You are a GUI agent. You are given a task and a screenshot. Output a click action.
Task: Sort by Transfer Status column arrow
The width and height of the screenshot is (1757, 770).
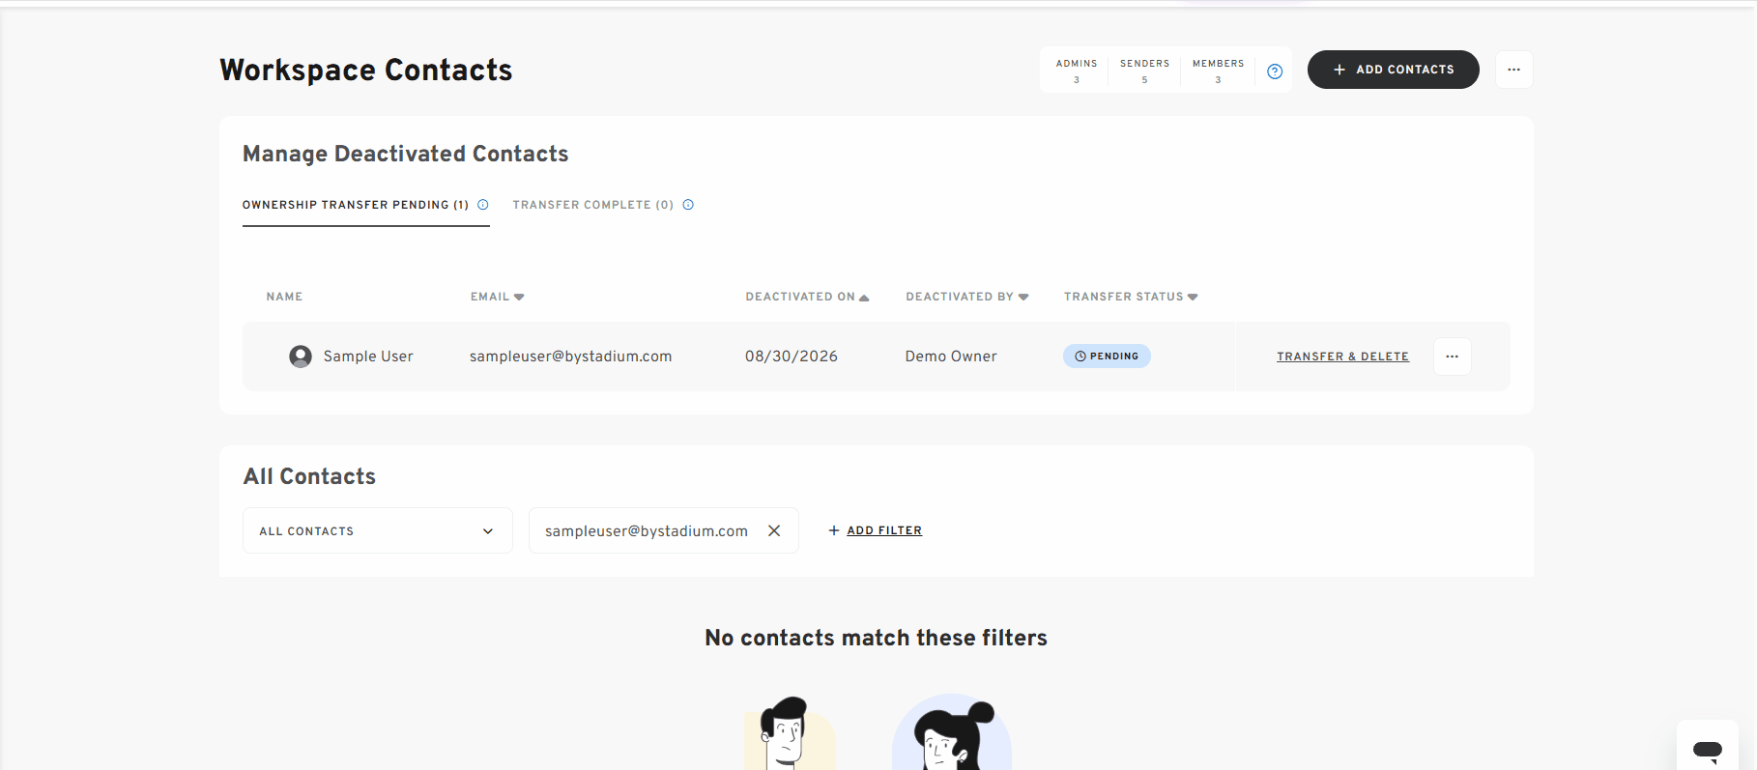click(x=1193, y=298)
